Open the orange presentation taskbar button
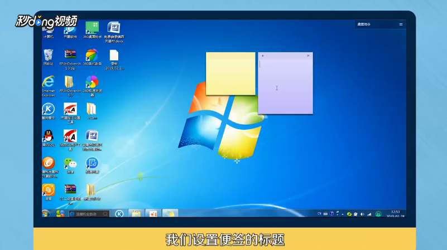This screenshot has height=250, width=447. point(153,213)
